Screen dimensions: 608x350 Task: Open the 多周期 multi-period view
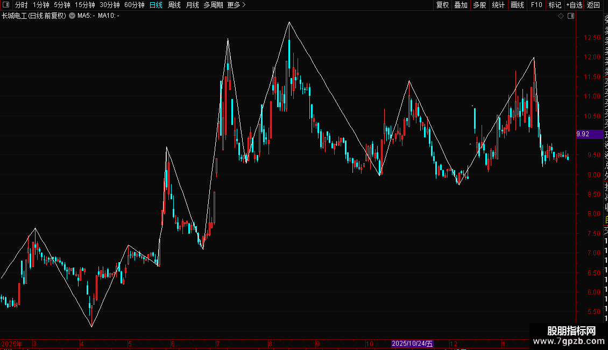point(213,5)
